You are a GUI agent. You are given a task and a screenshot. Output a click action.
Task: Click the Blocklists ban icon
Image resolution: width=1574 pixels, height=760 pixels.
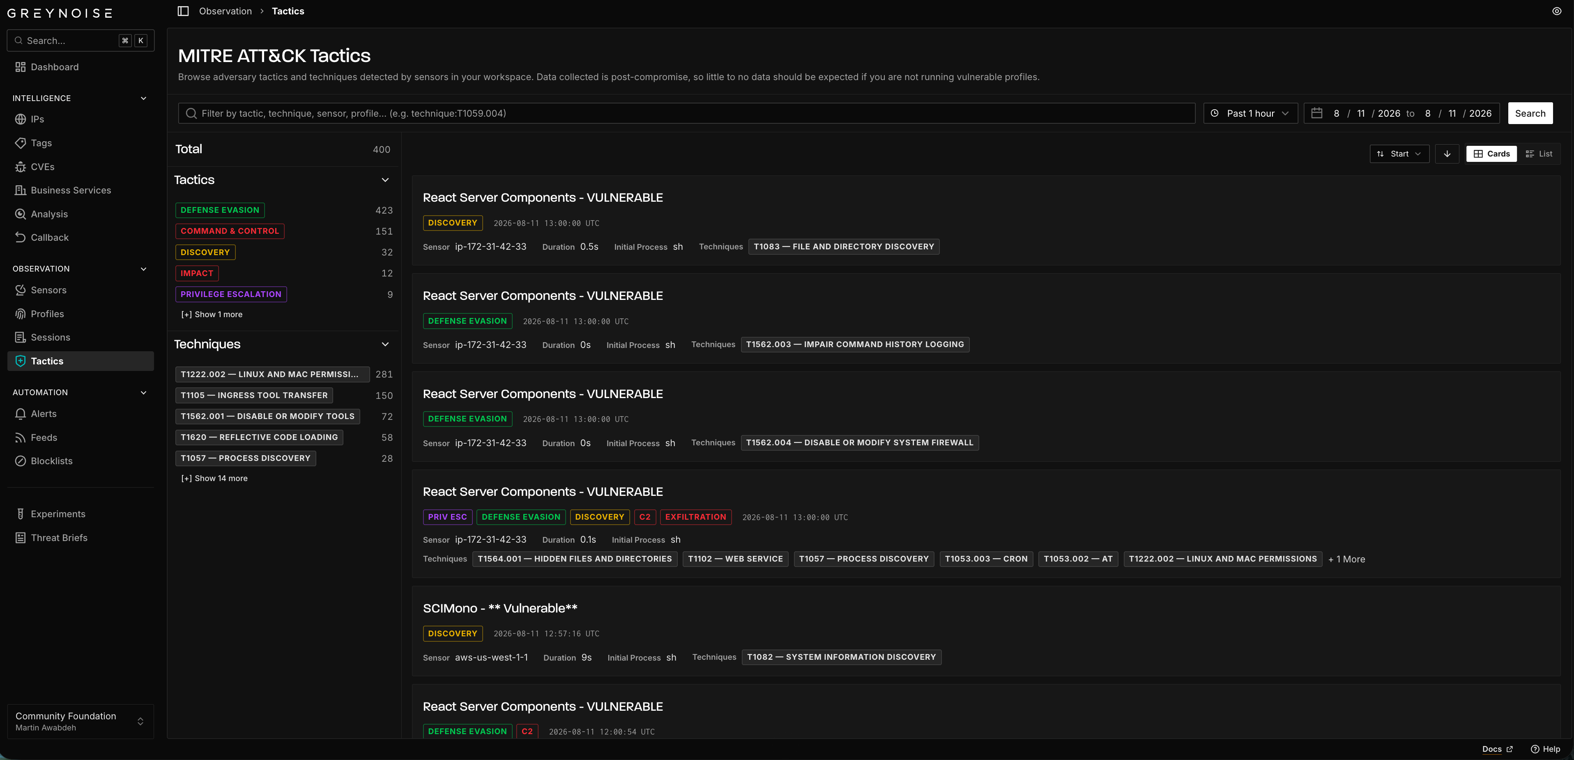(20, 461)
